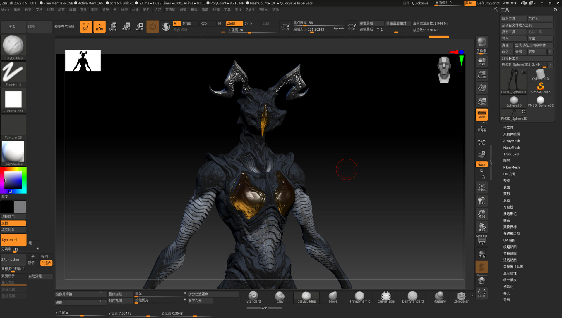This screenshot has height=318, width=562.
Task: Open the 渲染 menu
Action: click(x=183, y=10)
